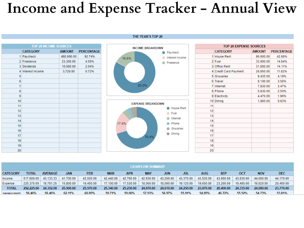Click the CASHFLOW SUMMARY header

coord(147,167)
